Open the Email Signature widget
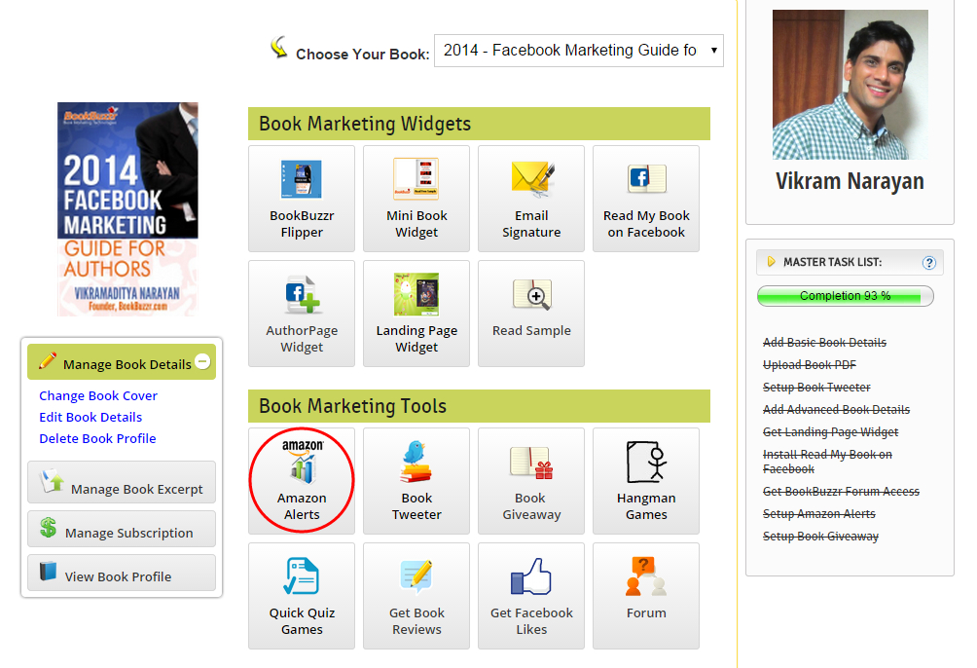The height and width of the screenshot is (668, 977). click(x=531, y=199)
